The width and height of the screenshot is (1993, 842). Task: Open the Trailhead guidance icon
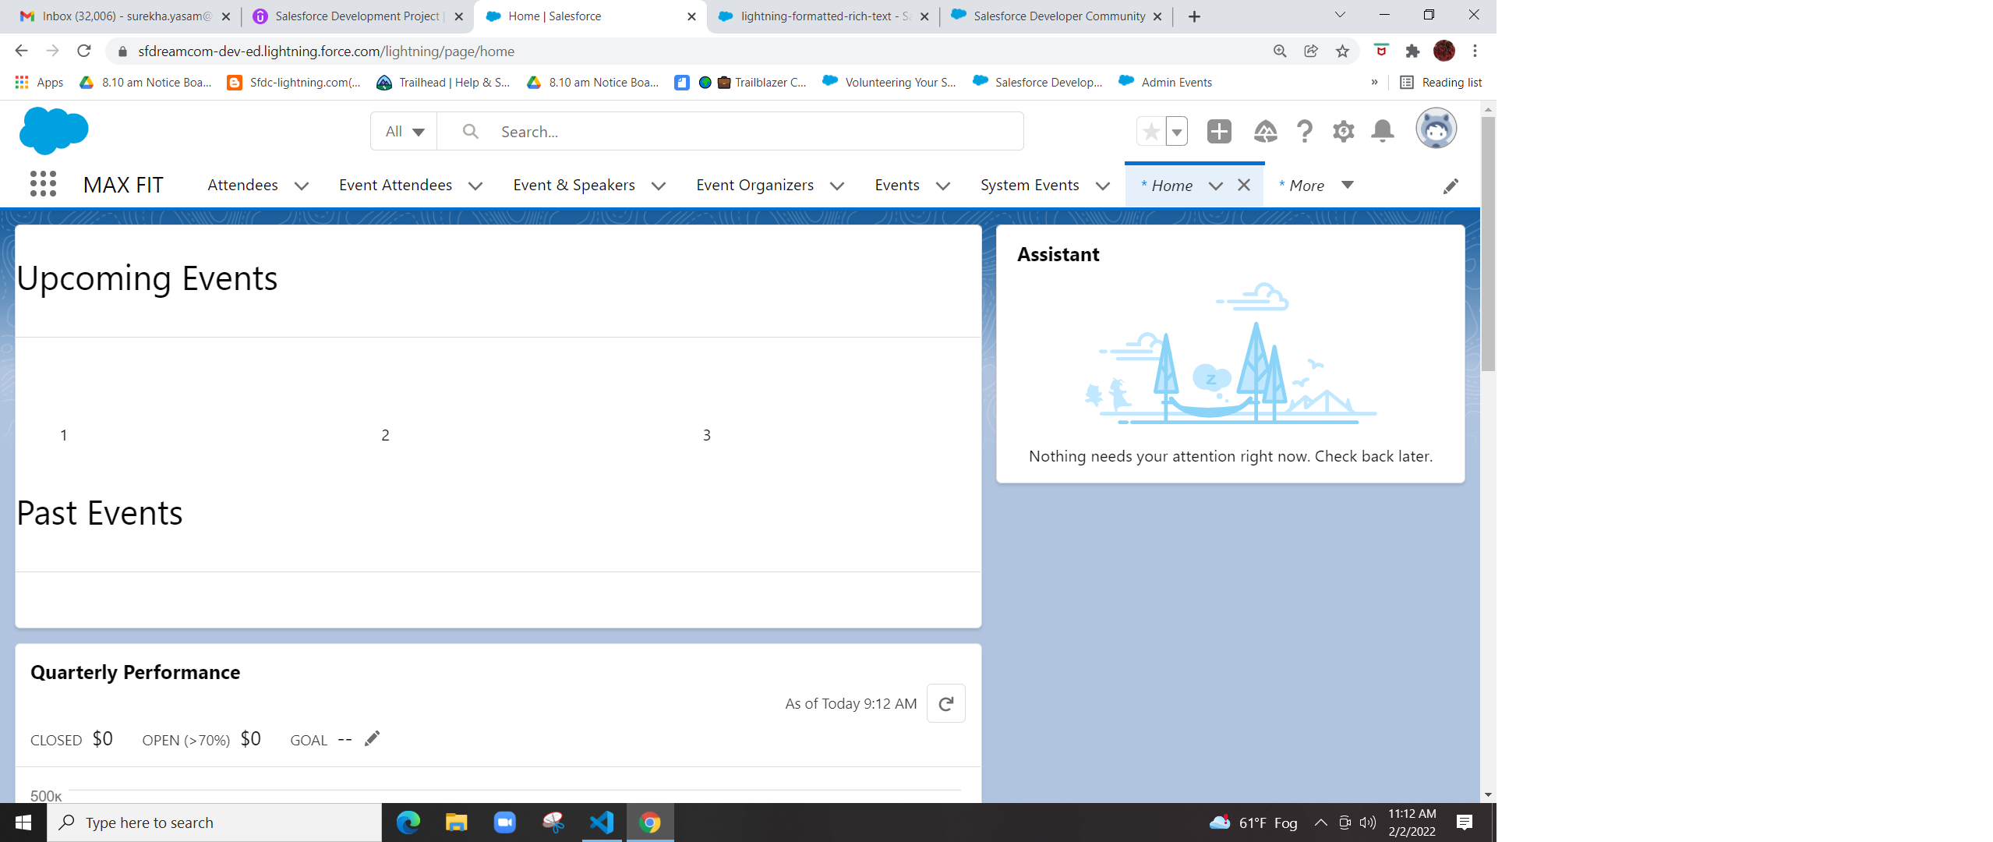[x=1265, y=131]
